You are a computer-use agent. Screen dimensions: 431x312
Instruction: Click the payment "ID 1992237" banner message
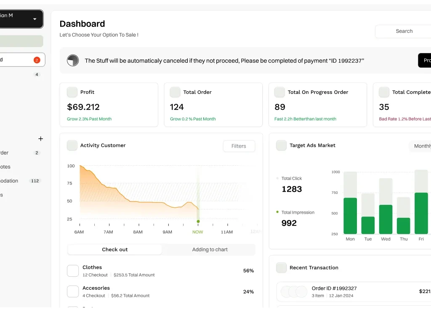(224, 61)
